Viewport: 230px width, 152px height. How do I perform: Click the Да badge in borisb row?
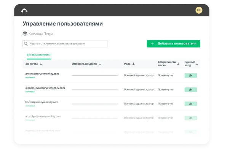pyautogui.click(x=191, y=104)
